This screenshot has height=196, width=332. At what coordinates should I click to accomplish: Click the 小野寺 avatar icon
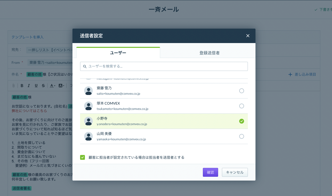point(88,121)
